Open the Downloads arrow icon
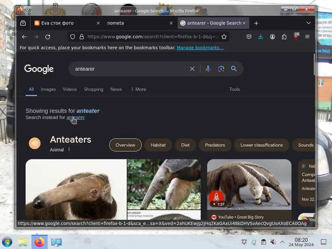 pos(261,37)
